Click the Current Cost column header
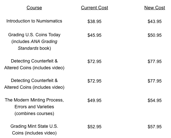Image resolution: width=171 pixels, height=138 pixels. pyautogui.click(x=95, y=8)
